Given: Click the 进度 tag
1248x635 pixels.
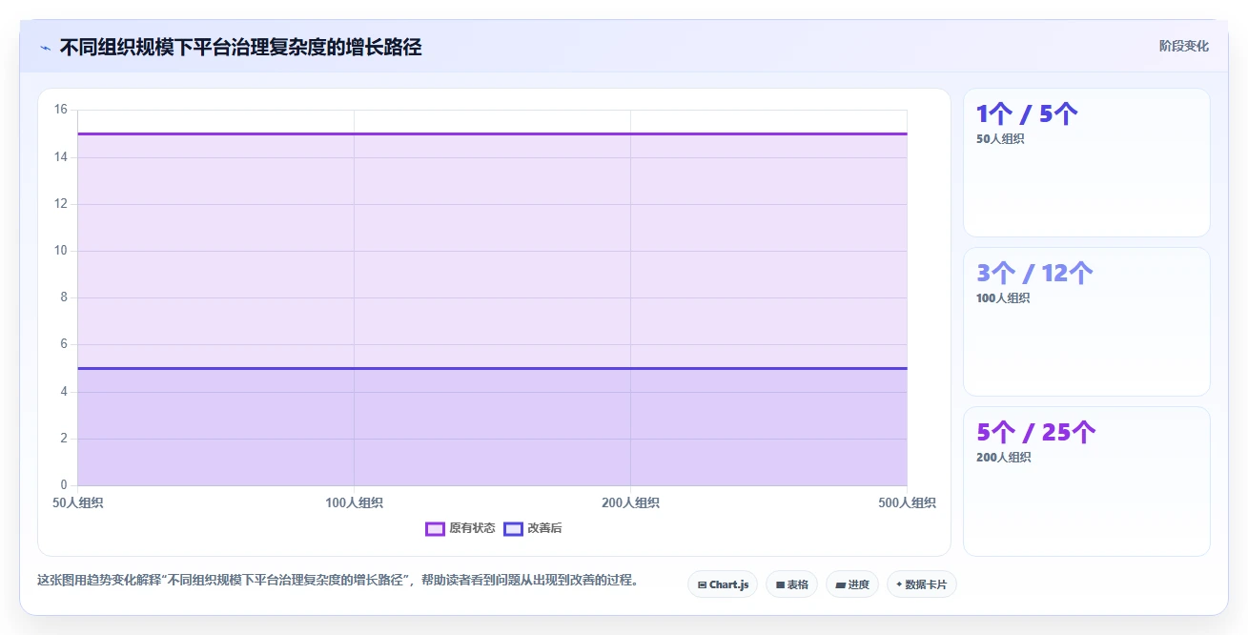Looking at the screenshot, I should pos(852,584).
